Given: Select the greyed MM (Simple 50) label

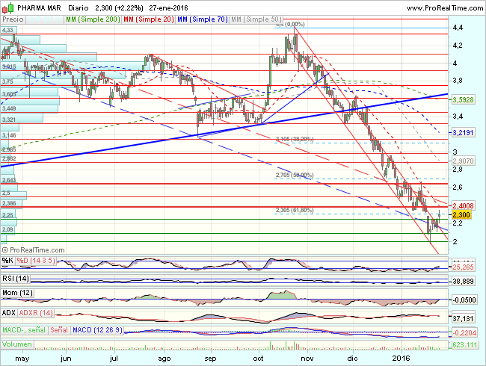Looking at the screenshot, I should tap(256, 19).
